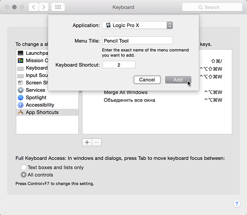Click the Keyboard Shortcut field
Viewport: 247px width, 215px height.
point(119,65)
